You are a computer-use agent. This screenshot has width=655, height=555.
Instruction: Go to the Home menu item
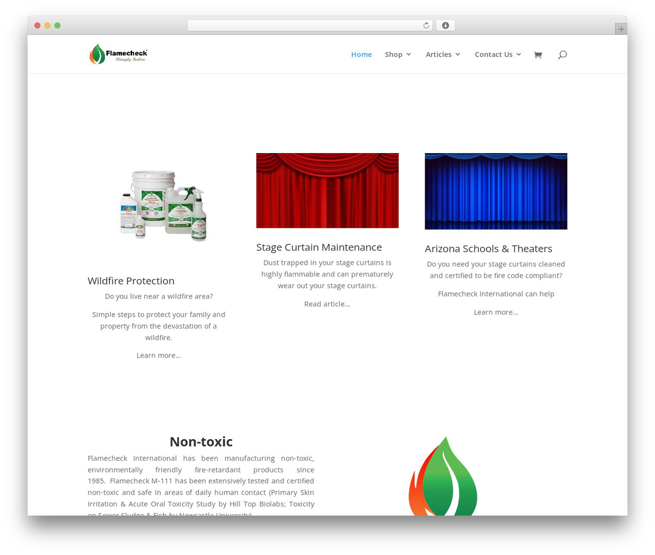pos(361,54)
